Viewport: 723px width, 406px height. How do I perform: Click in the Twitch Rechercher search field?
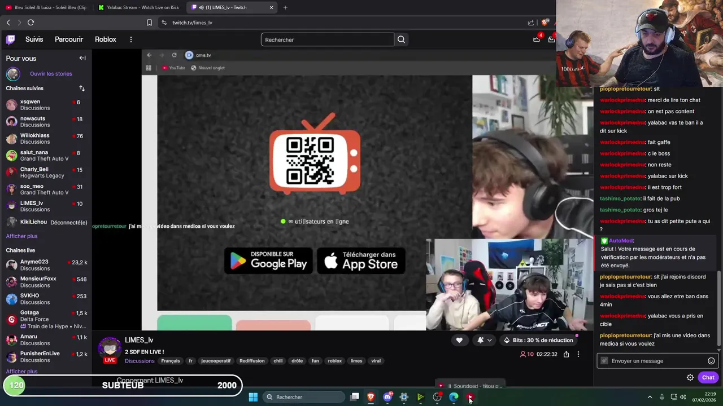pyautogui.click(x=328, y=39)
